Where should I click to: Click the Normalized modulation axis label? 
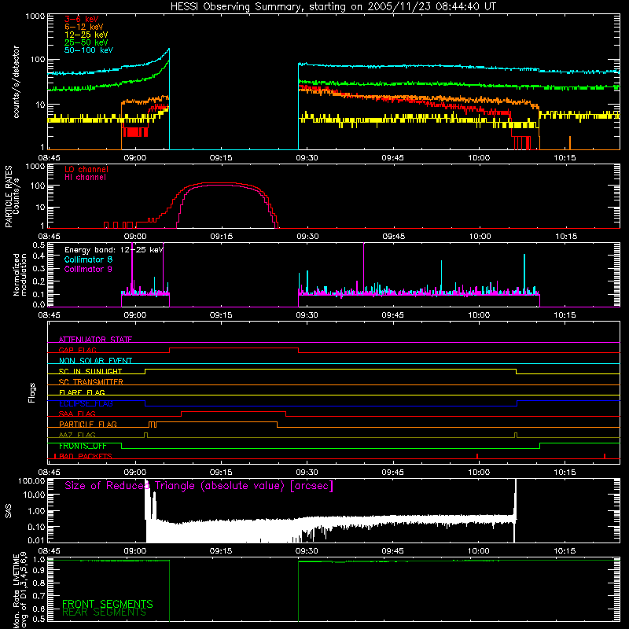point(20,274)
